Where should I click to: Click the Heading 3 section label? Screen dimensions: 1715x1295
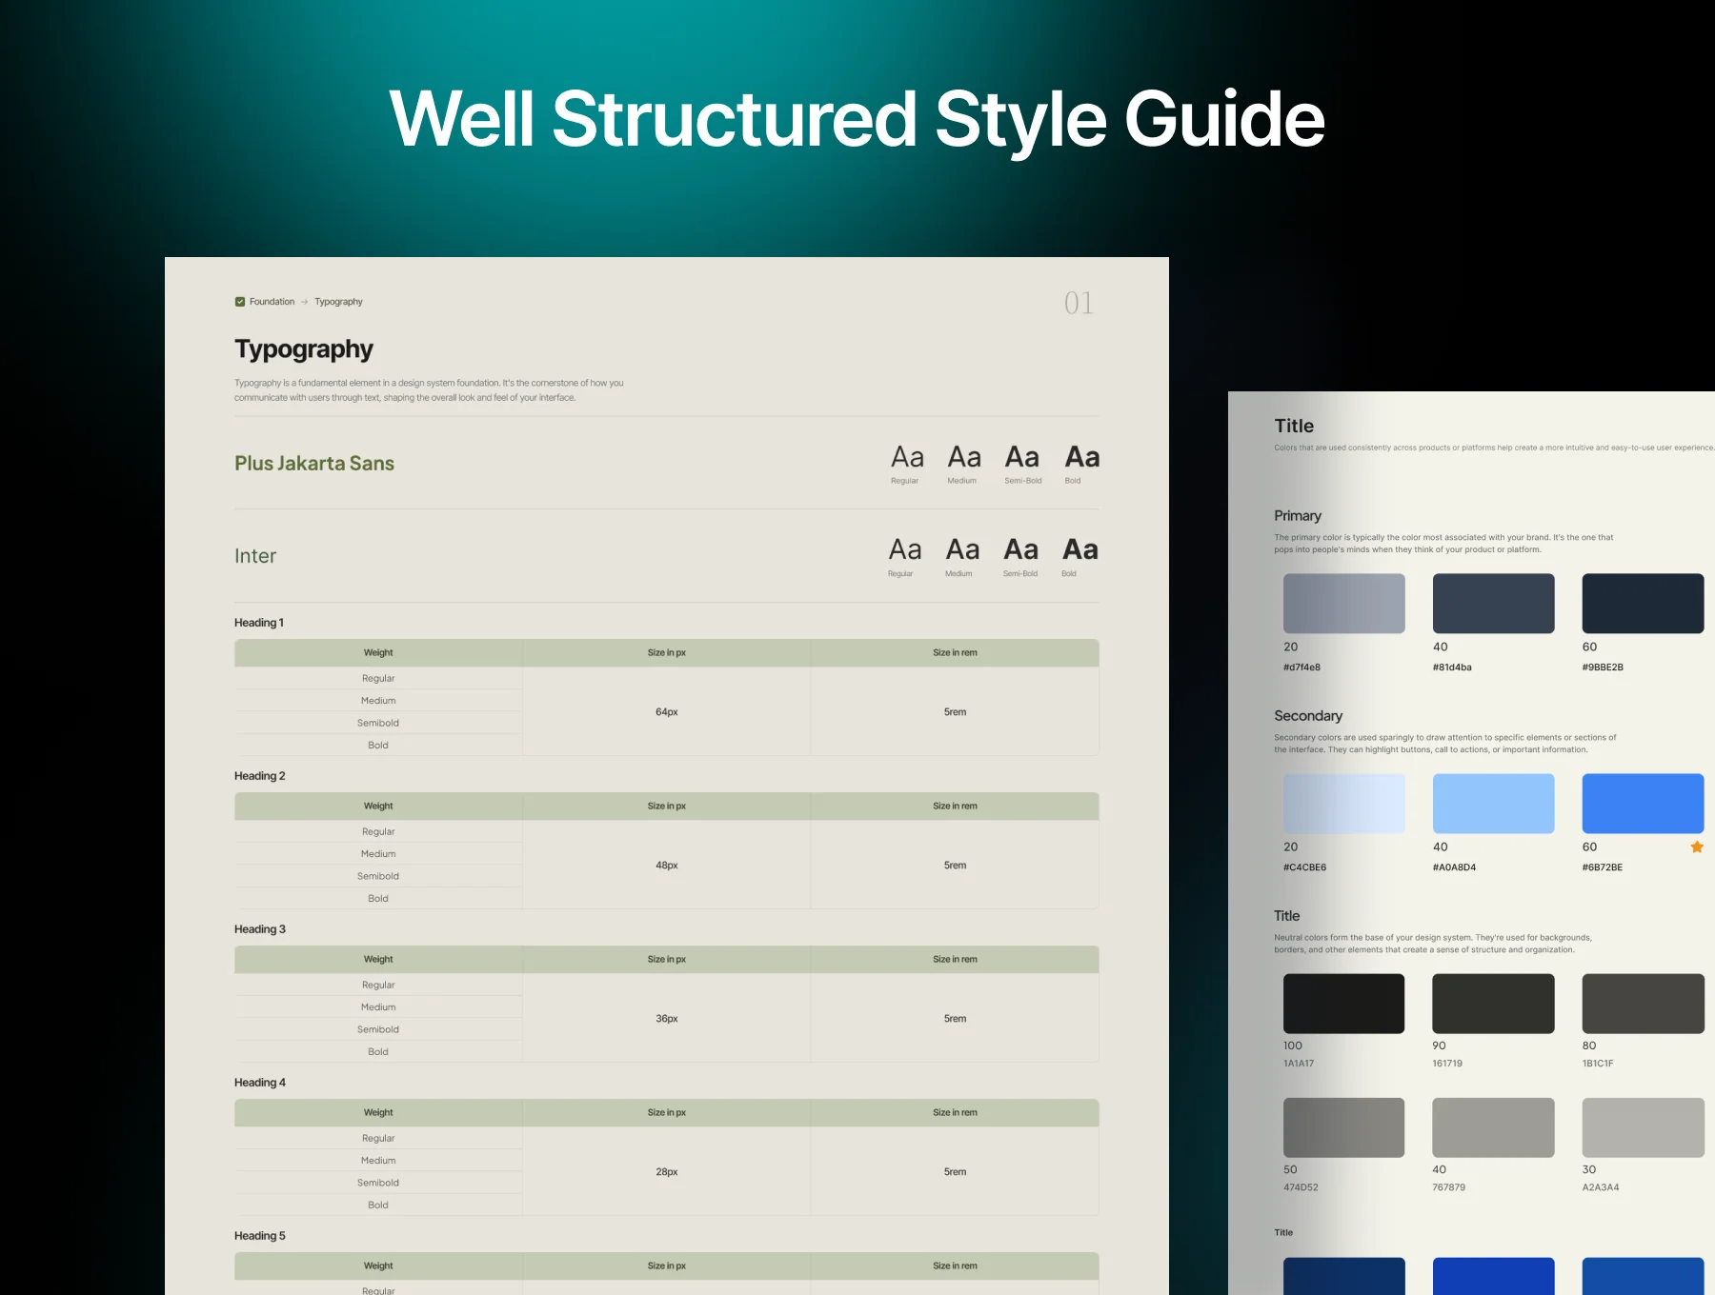tap(260, 929)
